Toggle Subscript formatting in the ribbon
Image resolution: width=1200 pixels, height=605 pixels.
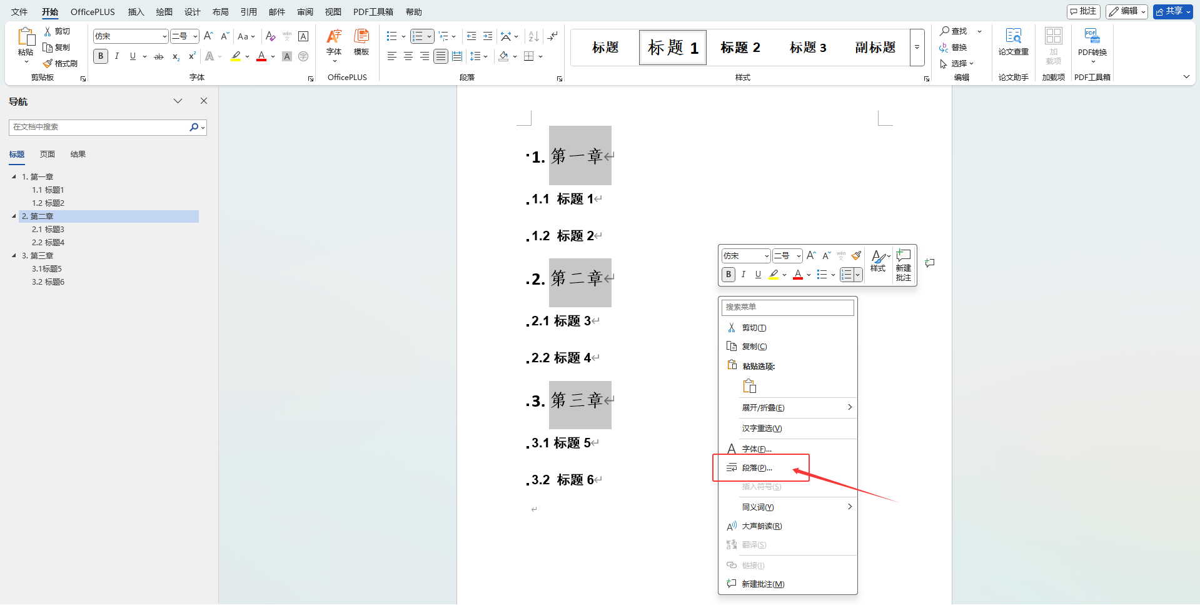pos(176,56)
